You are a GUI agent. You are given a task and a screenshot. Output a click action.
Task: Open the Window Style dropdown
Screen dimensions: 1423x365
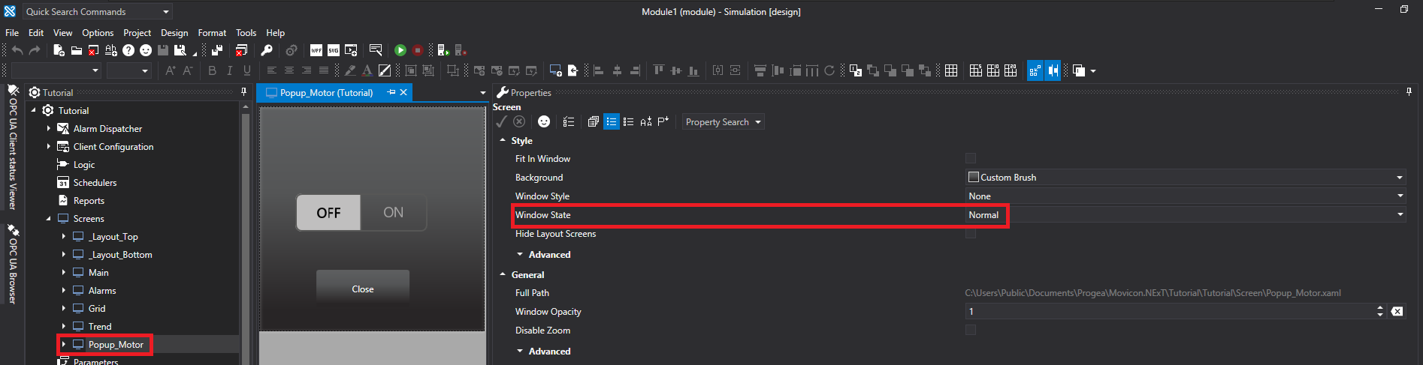pyautogui.click(x=1400, y=196)
